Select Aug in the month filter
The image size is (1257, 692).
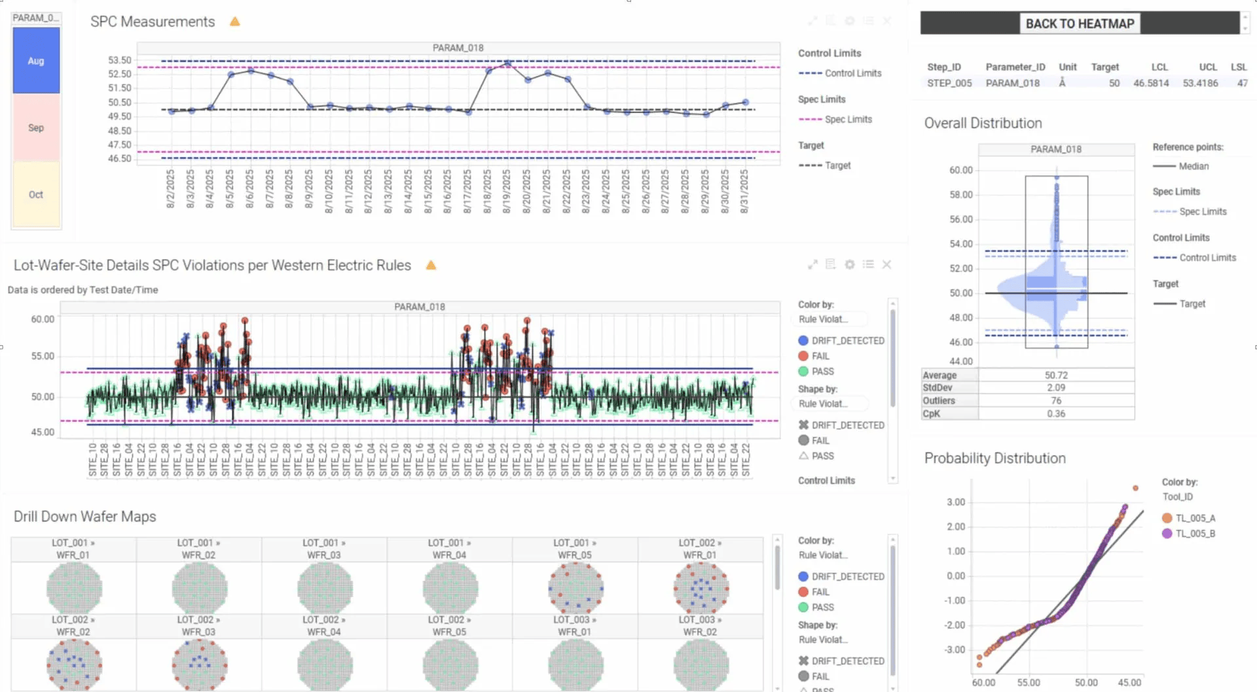coord(36,61)
